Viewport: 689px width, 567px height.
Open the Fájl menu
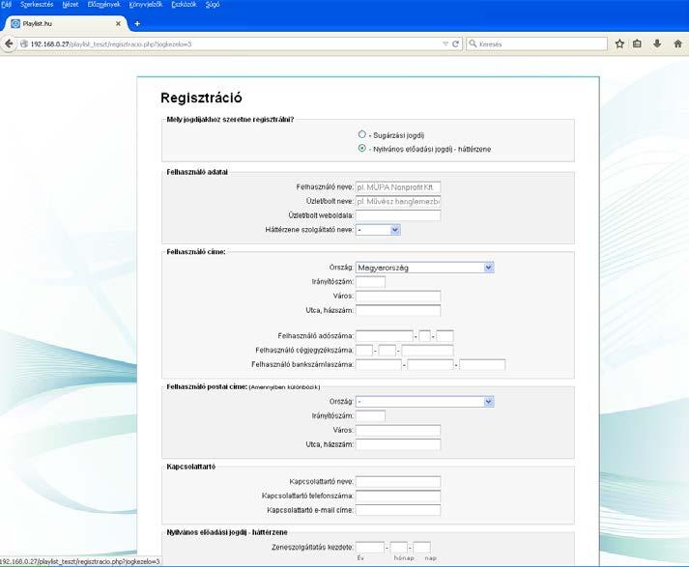tap(6, 5)
